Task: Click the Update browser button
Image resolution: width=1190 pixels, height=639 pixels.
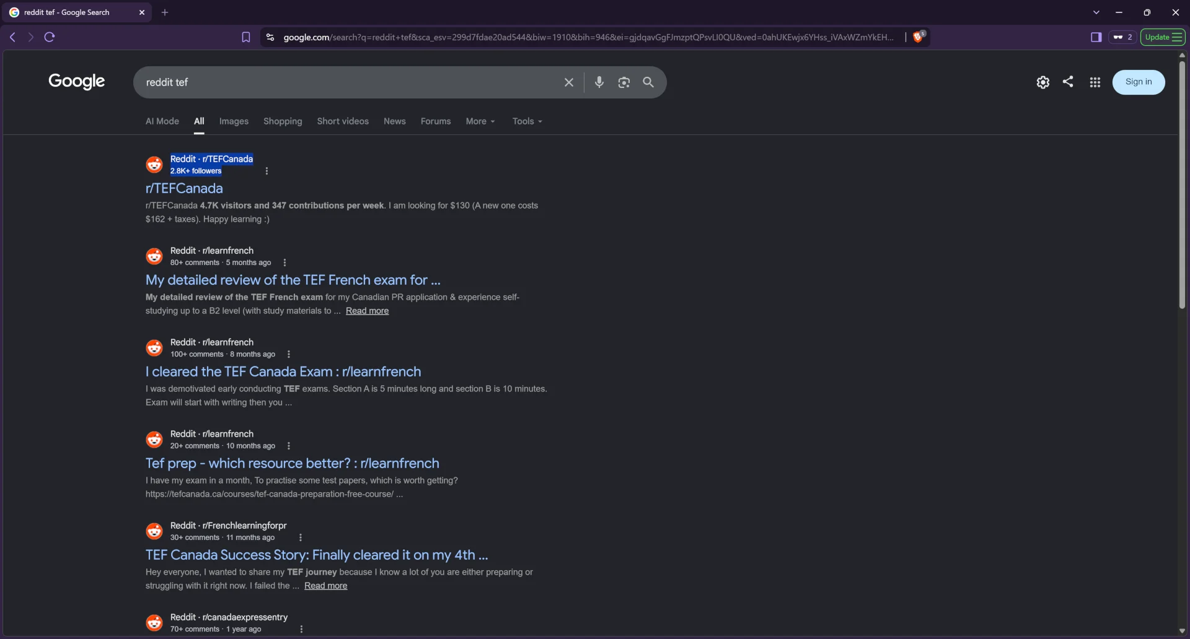Action: [x=1163, y=37]
